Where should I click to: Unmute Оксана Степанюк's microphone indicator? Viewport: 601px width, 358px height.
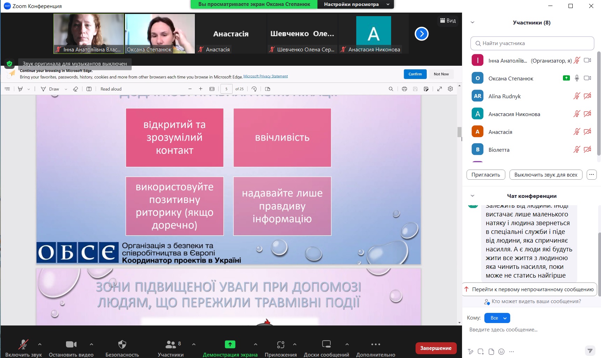(577, 78)
